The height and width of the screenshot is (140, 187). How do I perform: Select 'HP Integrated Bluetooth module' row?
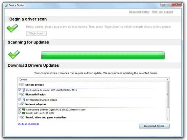(x=42, y=100)
